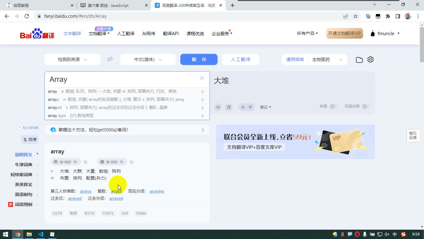Toggle the 拼音 switch

click(333, 106)
